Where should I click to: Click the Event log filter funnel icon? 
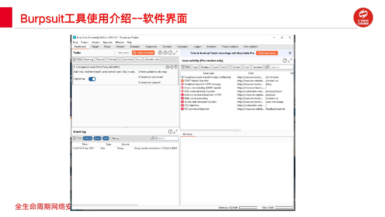coord(74,138)
